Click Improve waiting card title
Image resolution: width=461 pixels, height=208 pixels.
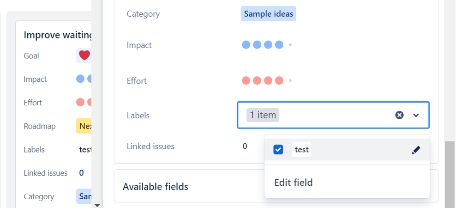click(58, 35)
